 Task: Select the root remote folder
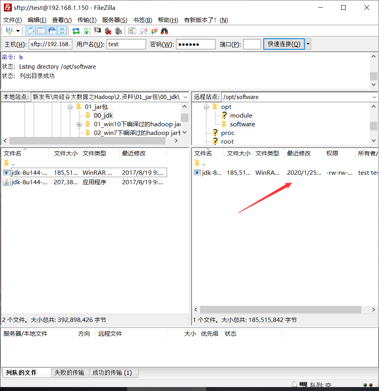click(227, 141)
